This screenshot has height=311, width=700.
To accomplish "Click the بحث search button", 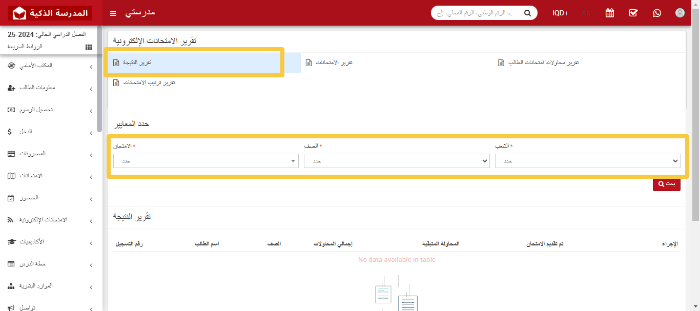I will (666, 184).
